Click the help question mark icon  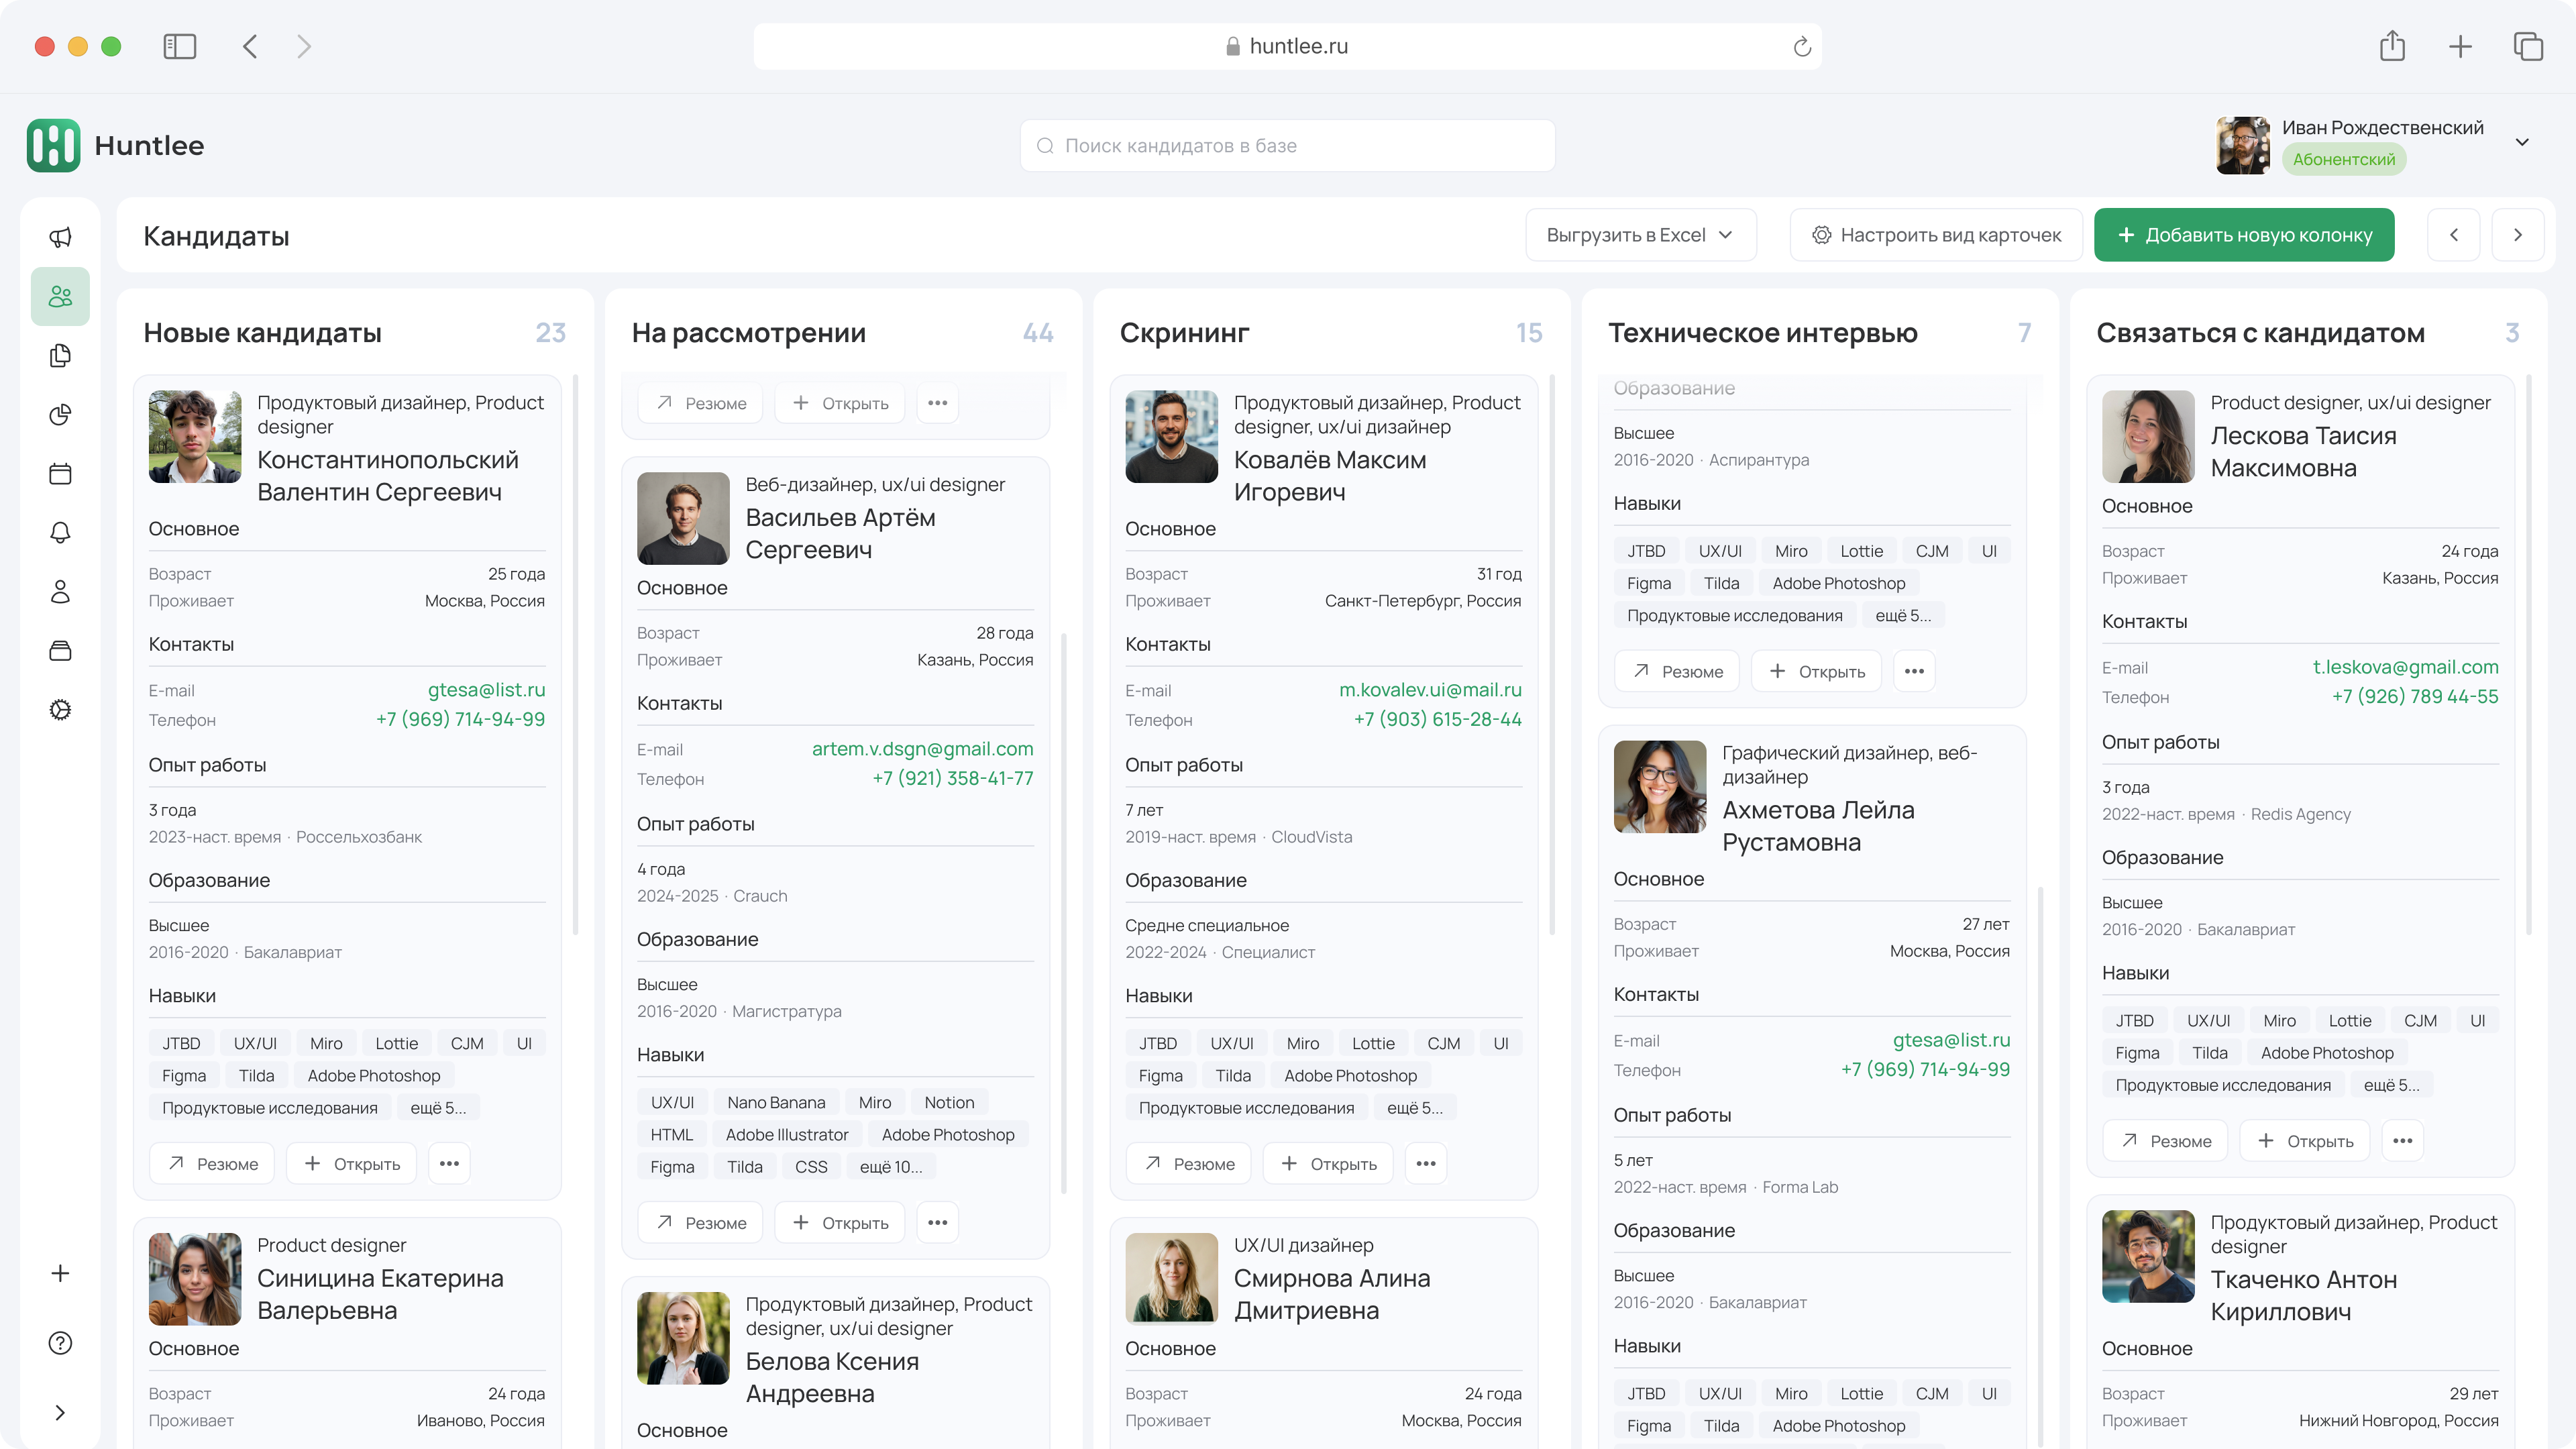tap(60, 1342)
